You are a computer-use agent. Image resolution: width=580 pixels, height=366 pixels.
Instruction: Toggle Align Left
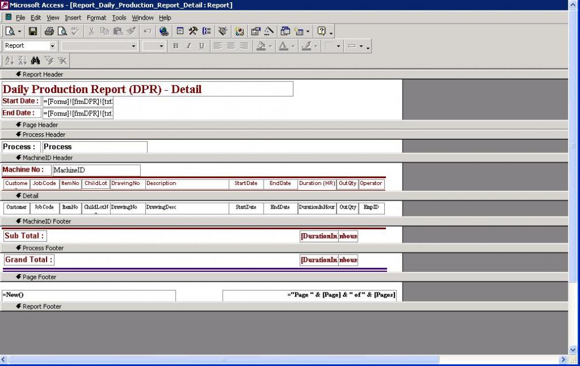(218, 46)
